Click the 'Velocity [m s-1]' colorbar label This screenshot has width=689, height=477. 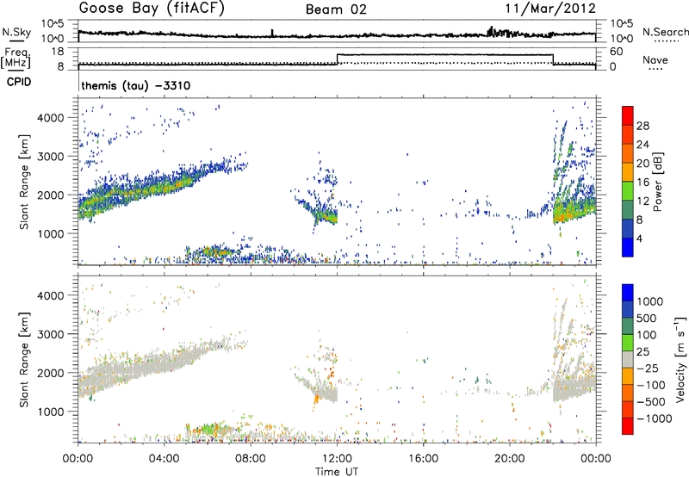[680, 359]
